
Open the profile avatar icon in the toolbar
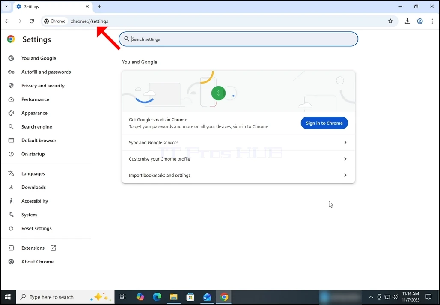tap(420, 21)
